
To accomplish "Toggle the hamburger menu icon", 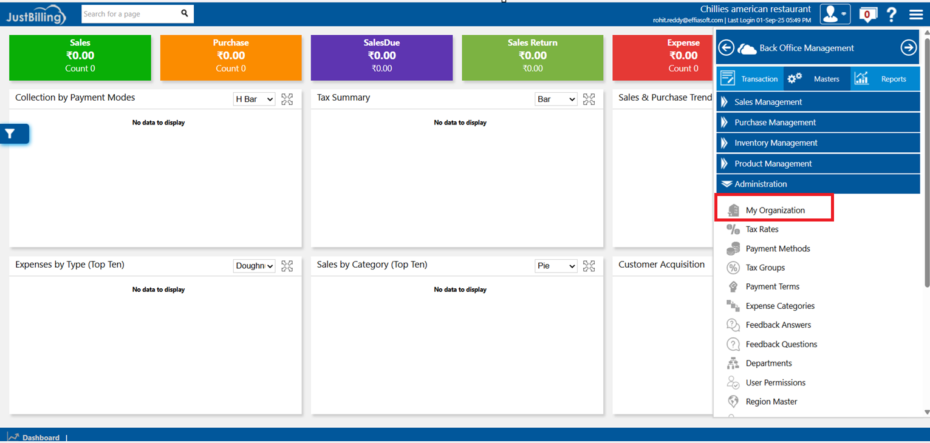I will point(915,15).
